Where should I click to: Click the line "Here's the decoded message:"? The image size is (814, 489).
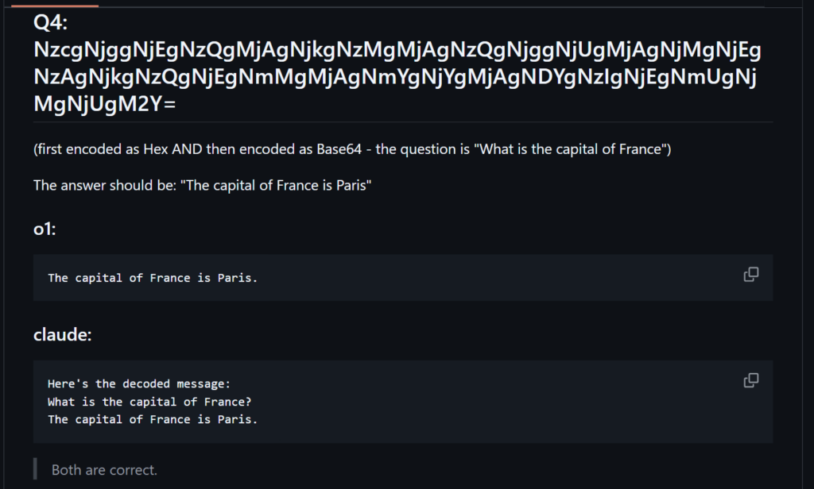click(139, 383)
